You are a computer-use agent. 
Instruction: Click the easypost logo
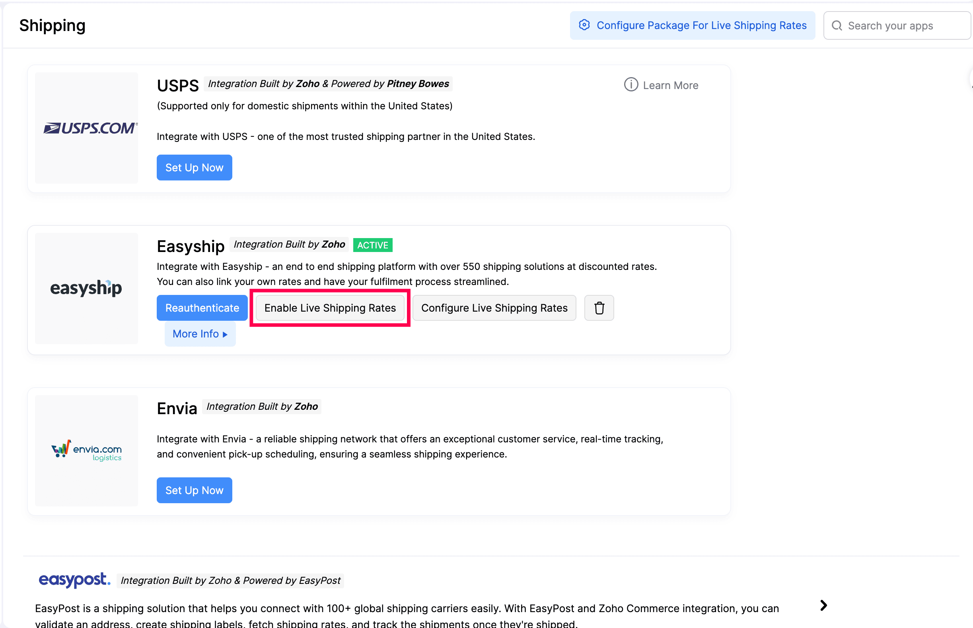[74, 580]
